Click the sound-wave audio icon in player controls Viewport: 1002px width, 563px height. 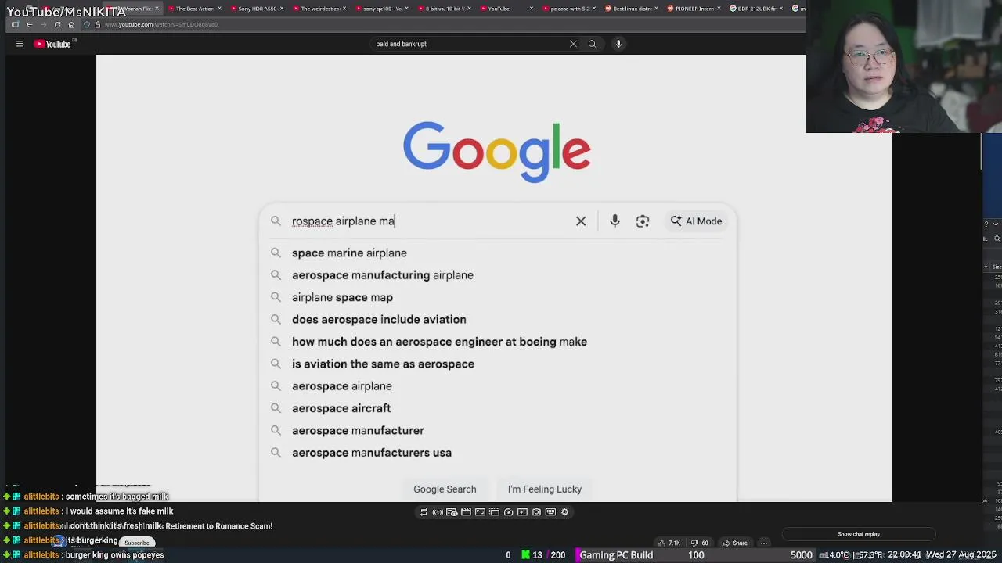(x=438, y=512)
